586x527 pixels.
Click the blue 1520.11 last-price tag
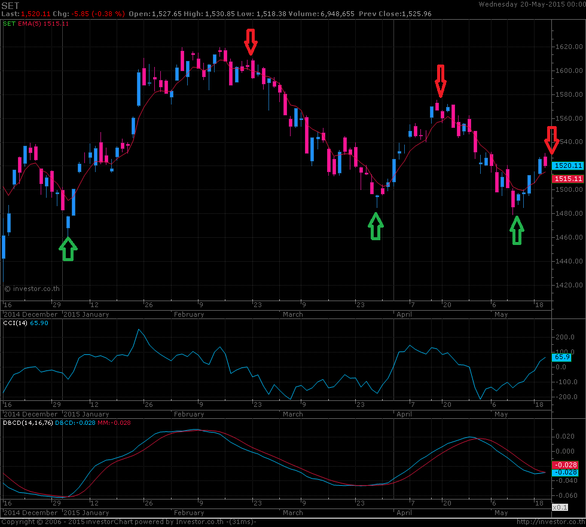(x=567, y=166)
